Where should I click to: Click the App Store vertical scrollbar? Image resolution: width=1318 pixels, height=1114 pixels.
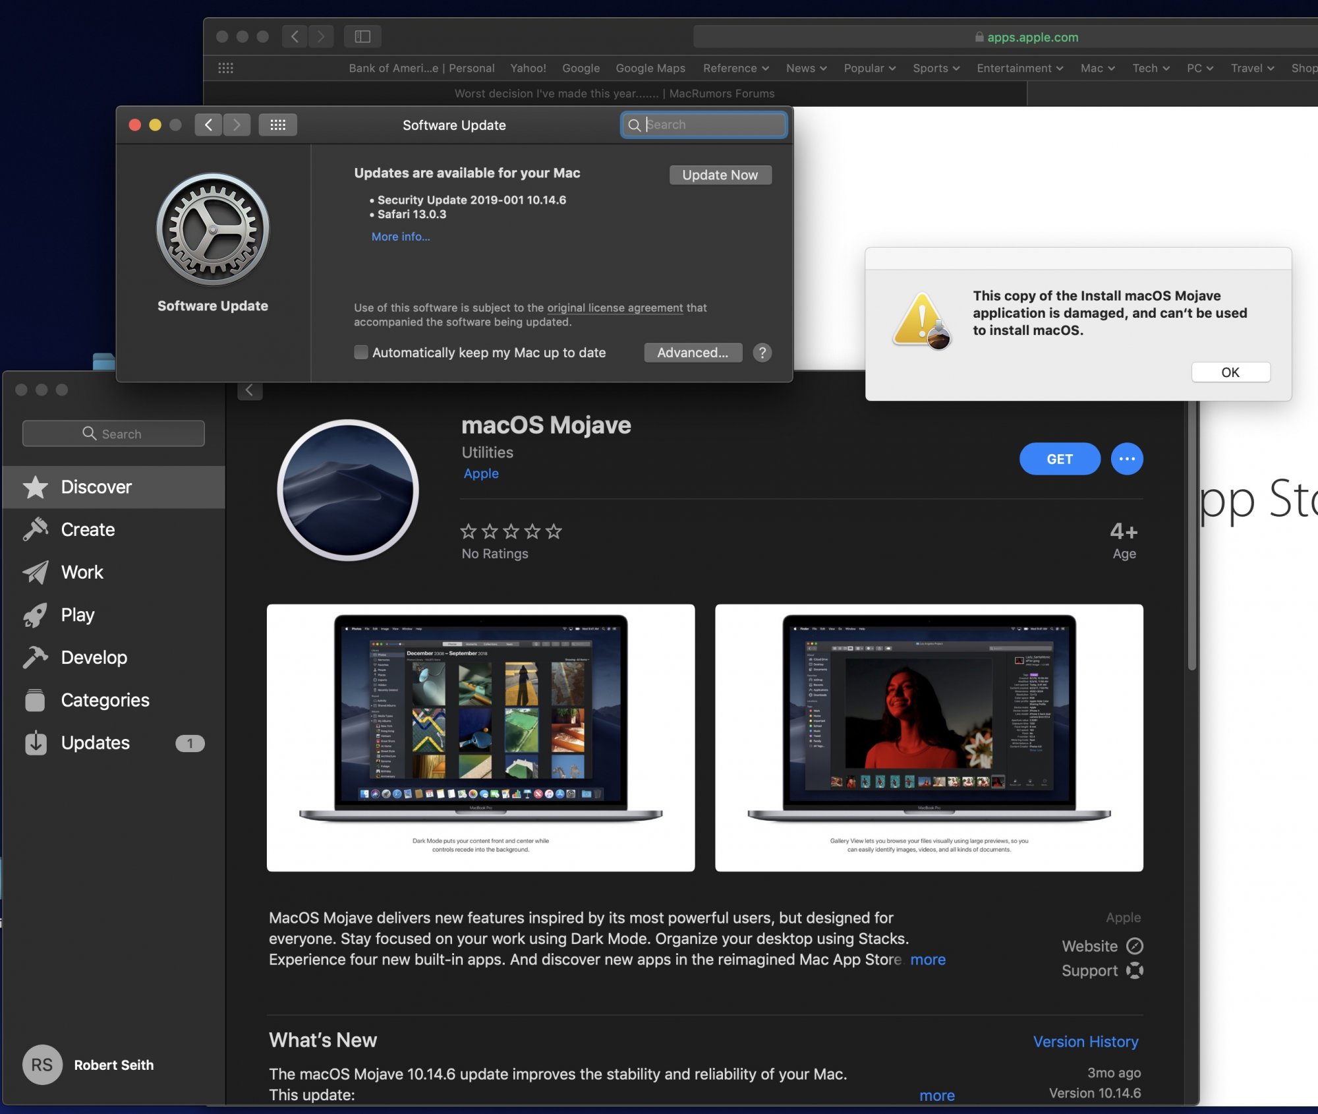(1192, 534)
